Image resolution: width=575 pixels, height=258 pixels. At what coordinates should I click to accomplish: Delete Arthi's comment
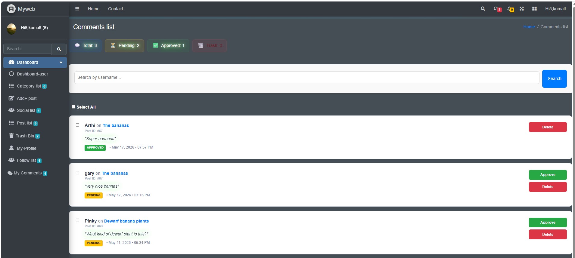tap(548, 127)
